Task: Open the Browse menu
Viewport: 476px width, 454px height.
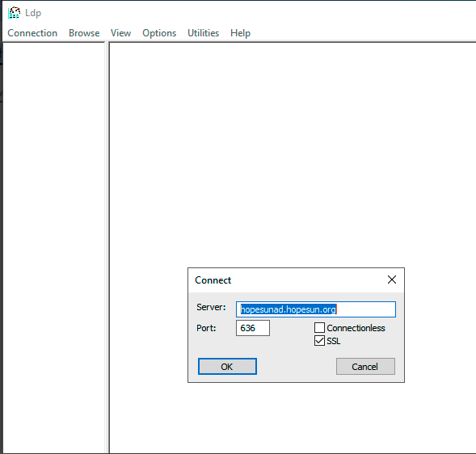Action: tap(84, 33)
